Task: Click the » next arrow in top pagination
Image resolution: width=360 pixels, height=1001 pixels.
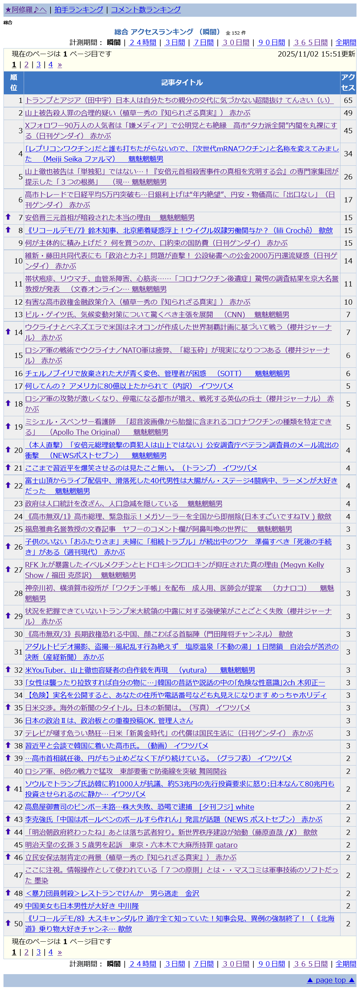Action: 59,65
